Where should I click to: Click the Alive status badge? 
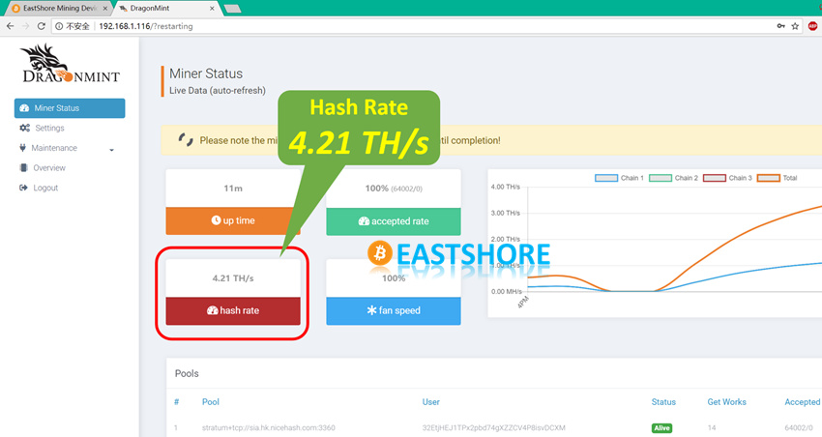point(661,428)
